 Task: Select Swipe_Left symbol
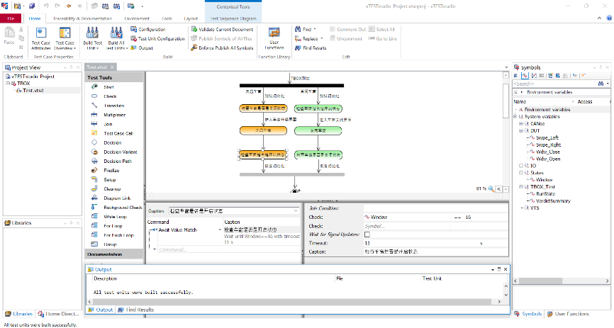547,137
